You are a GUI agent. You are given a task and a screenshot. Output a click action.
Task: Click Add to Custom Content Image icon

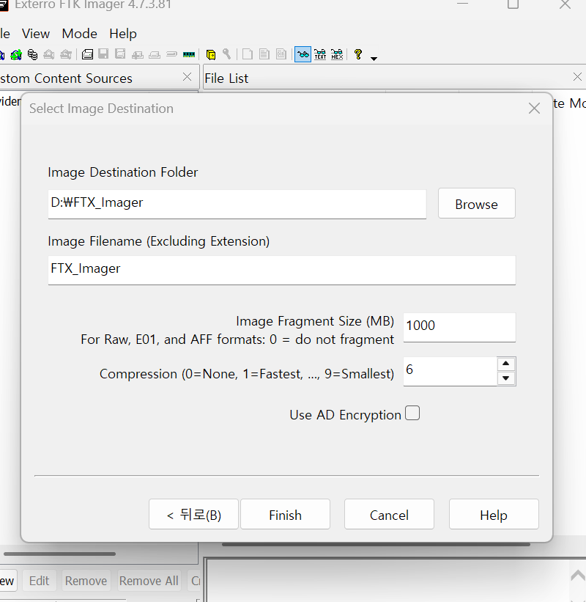pos(137,55)
